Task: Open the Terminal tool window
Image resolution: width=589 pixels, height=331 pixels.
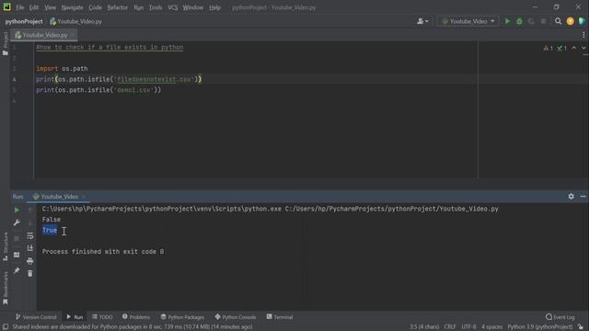Action: [280, 317]
